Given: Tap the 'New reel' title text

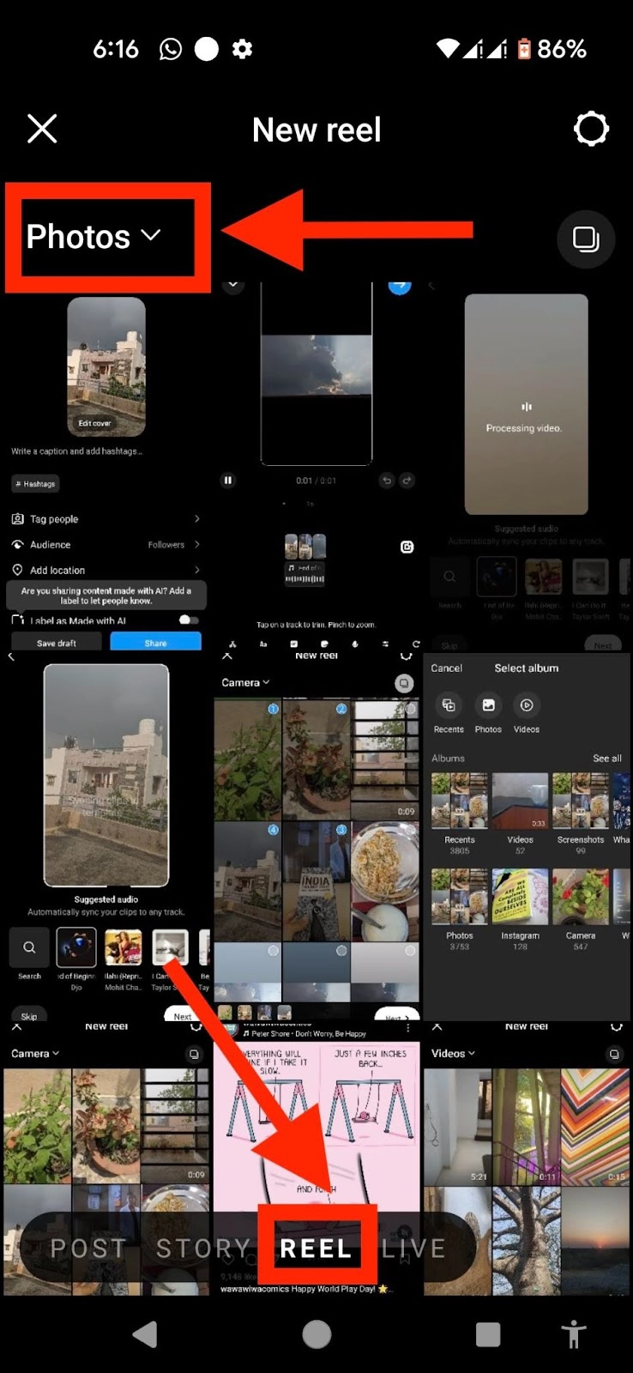Looking at the screenshot, I should (316, 130).
